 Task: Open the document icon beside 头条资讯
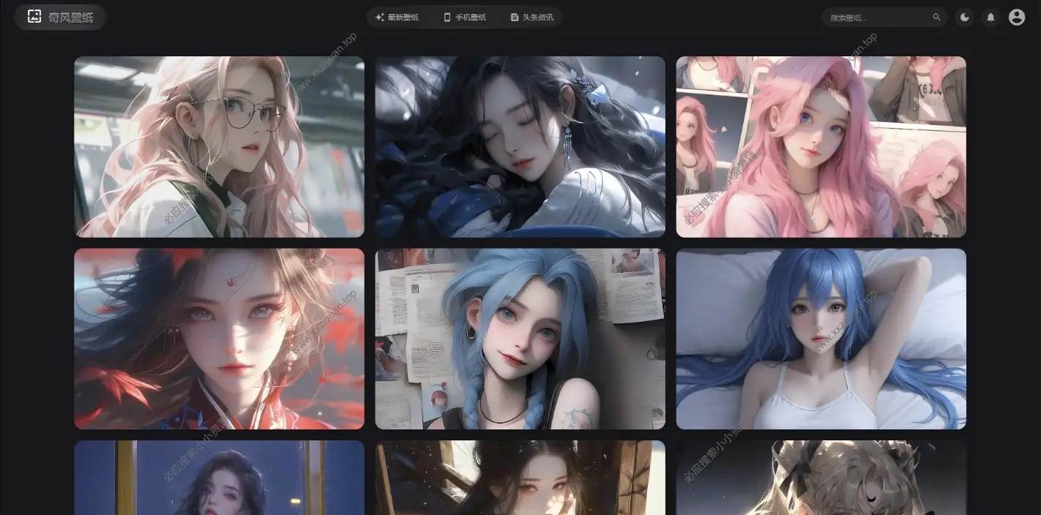[x=514, y=17]
